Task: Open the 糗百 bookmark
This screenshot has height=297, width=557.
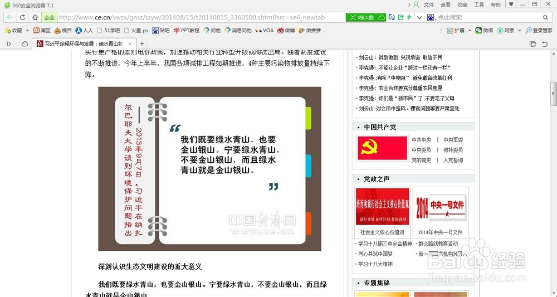Action: pos(62,31)
